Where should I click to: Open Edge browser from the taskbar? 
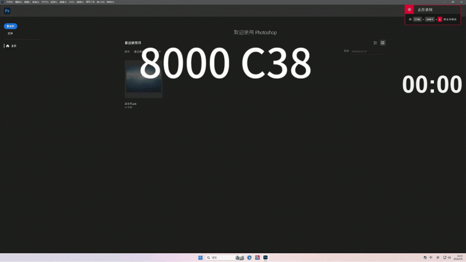249,257
